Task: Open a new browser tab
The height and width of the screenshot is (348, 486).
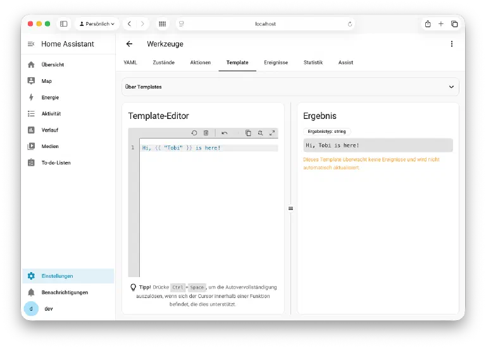Action: coord(440,24)
